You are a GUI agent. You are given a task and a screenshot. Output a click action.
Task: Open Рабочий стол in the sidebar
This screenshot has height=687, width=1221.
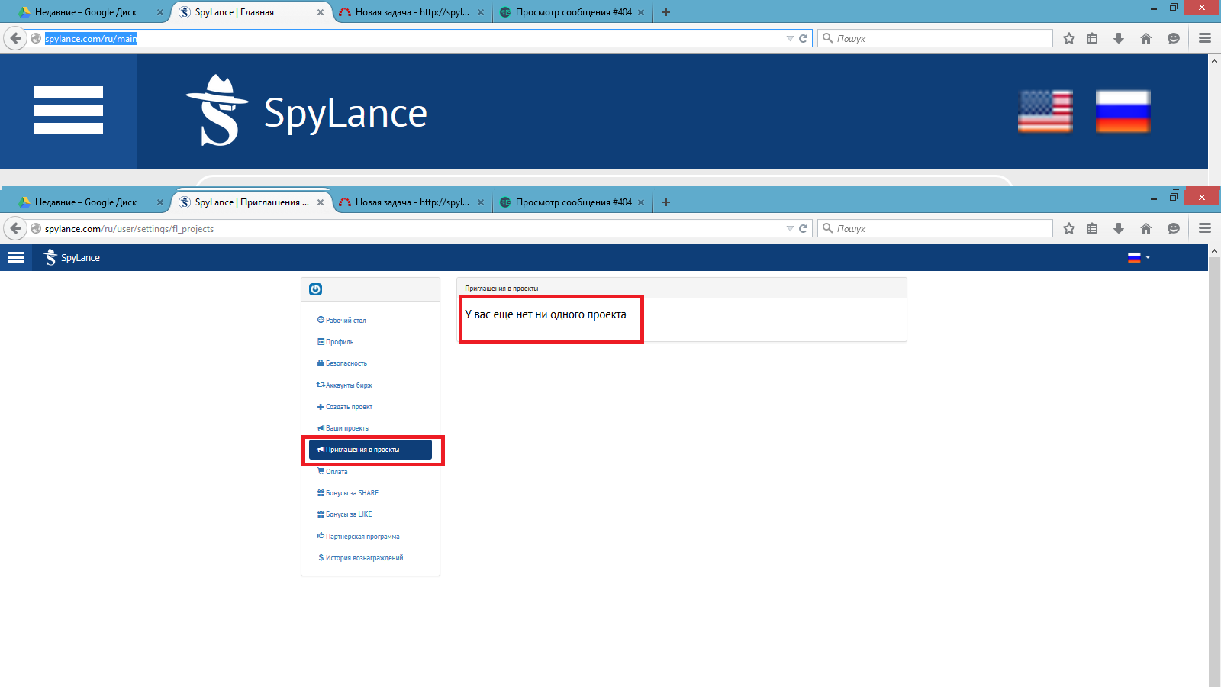coord(346,321)
